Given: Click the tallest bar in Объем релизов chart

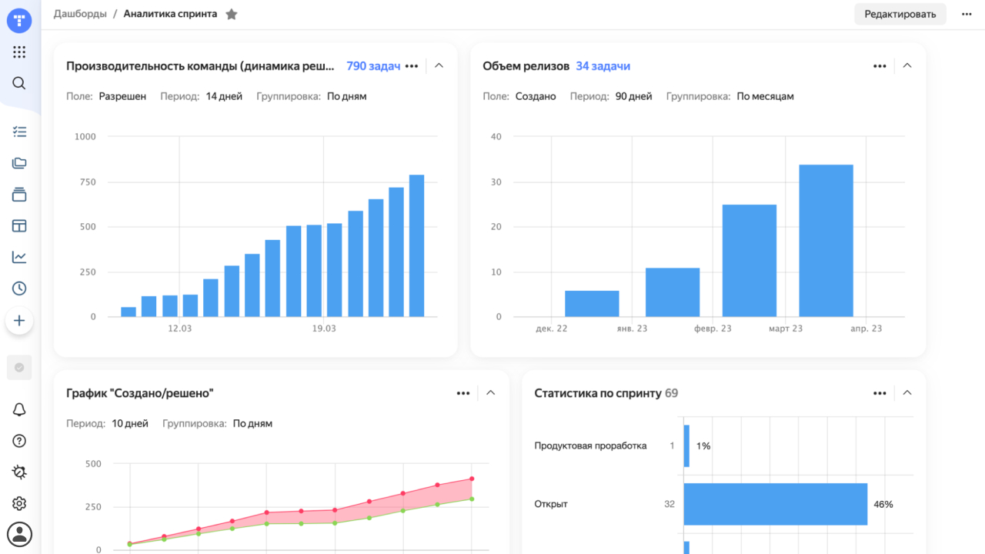Looking at the screenshot, I should (x=826, y=241).
